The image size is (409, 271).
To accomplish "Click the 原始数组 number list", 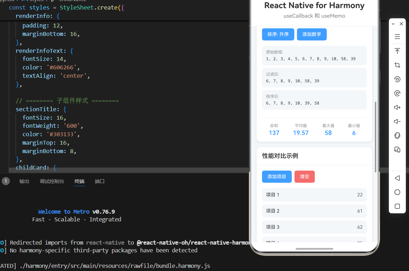I will click(311, 59).
